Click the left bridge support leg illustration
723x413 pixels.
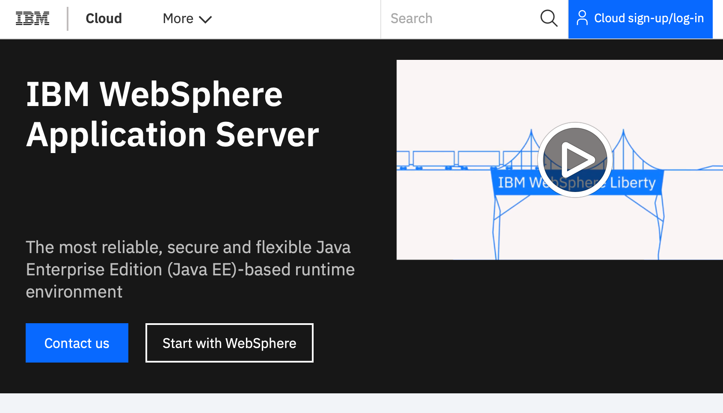click(x=496, y=231)
